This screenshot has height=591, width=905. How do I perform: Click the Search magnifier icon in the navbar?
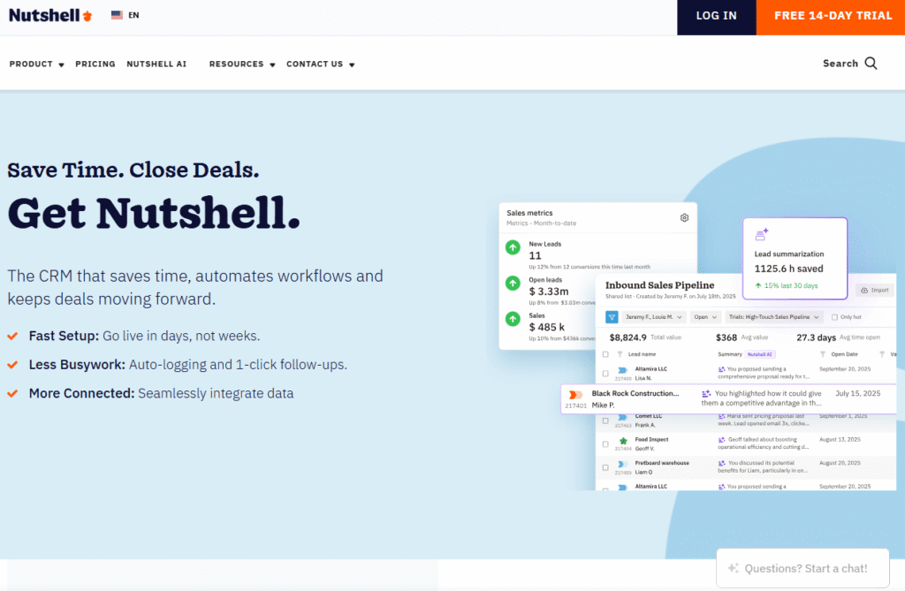[872, 63]
